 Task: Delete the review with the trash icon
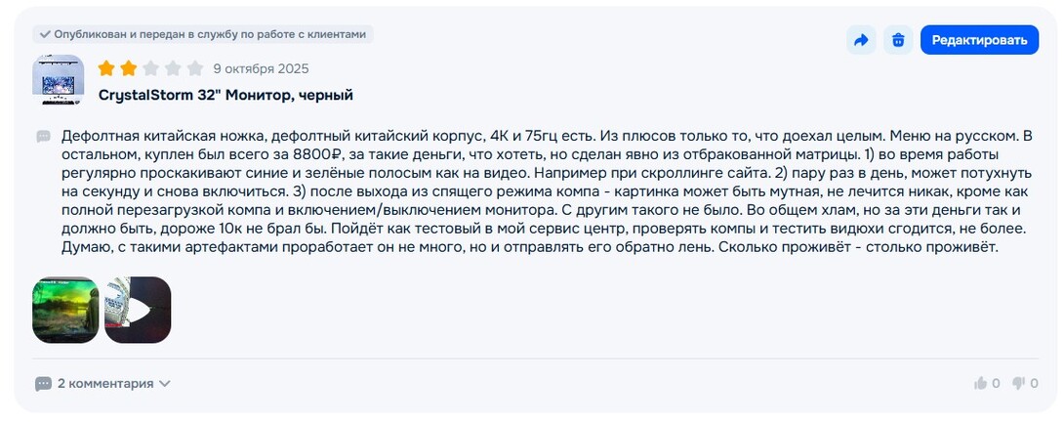pyautogui.click(x=898, y=40)
